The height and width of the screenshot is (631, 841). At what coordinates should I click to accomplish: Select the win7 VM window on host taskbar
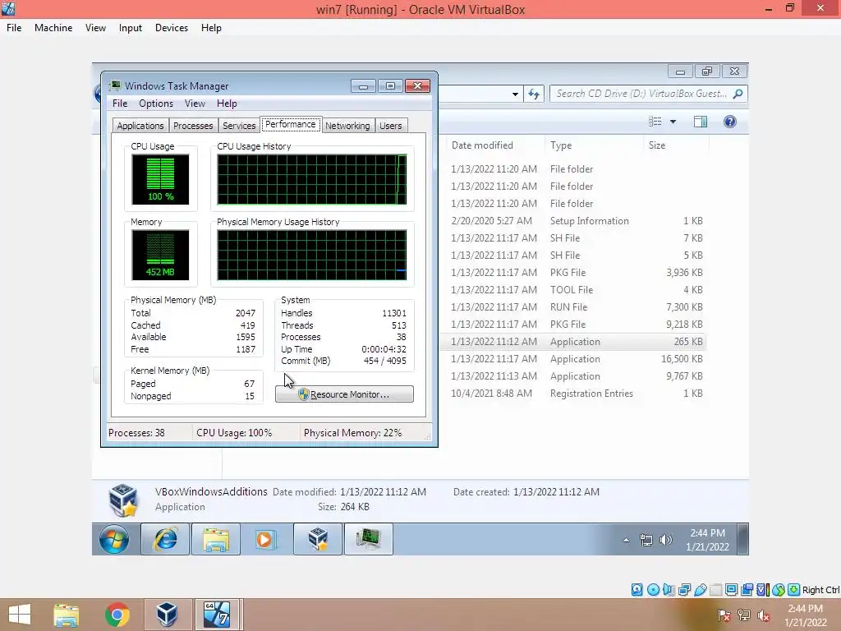point(217,615)
